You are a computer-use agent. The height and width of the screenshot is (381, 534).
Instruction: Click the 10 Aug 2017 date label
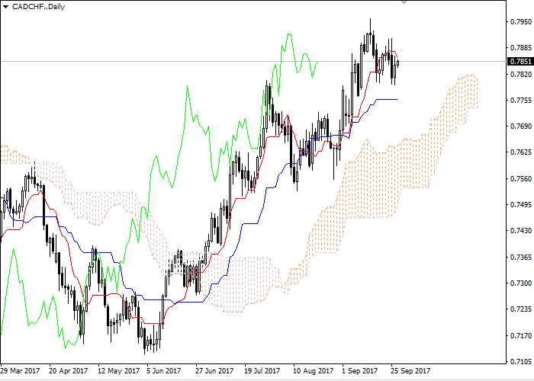[x=314, y=370]
